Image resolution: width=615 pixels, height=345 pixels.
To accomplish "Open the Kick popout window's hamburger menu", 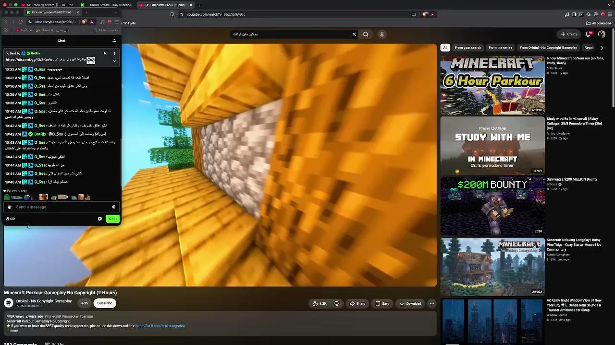I will click(x=116, y=22).
